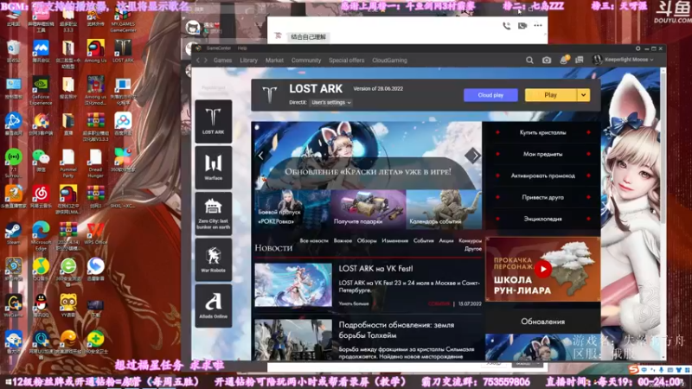The height and width of the screenshot is (389, 692).
Task: Open the MY.GAMES GameCenter desktop shortcut
Action: coord(123,20)
